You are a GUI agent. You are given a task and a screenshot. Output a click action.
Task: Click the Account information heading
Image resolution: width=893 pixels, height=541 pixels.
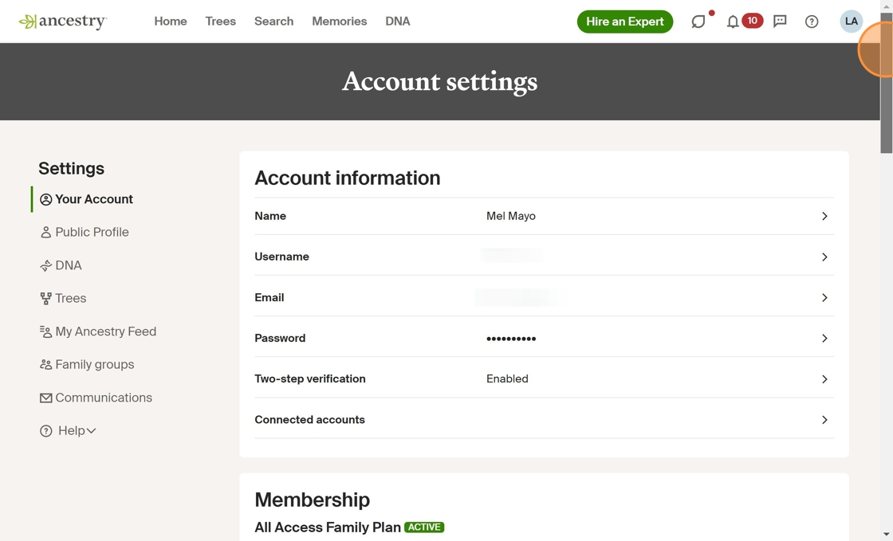(348, 178)
